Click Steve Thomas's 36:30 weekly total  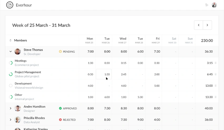(x=209, y=52)
